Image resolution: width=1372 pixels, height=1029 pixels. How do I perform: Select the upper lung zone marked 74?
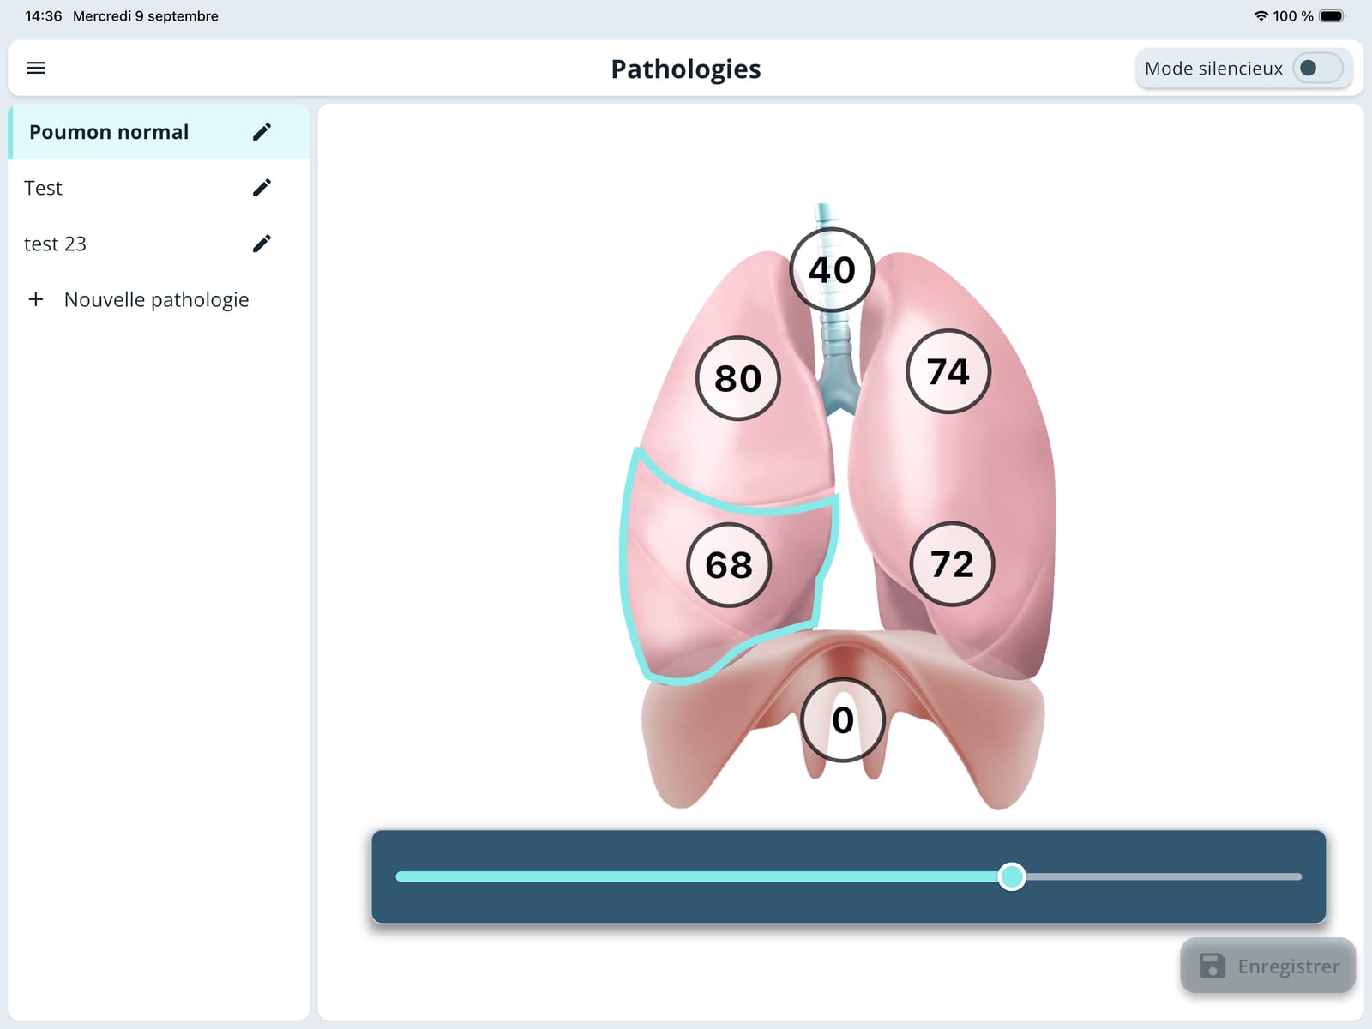coord(948,371)
